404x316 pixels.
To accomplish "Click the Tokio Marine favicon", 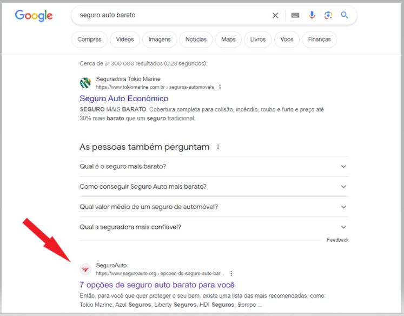I will pyautogui.click(x=85, y=83).
